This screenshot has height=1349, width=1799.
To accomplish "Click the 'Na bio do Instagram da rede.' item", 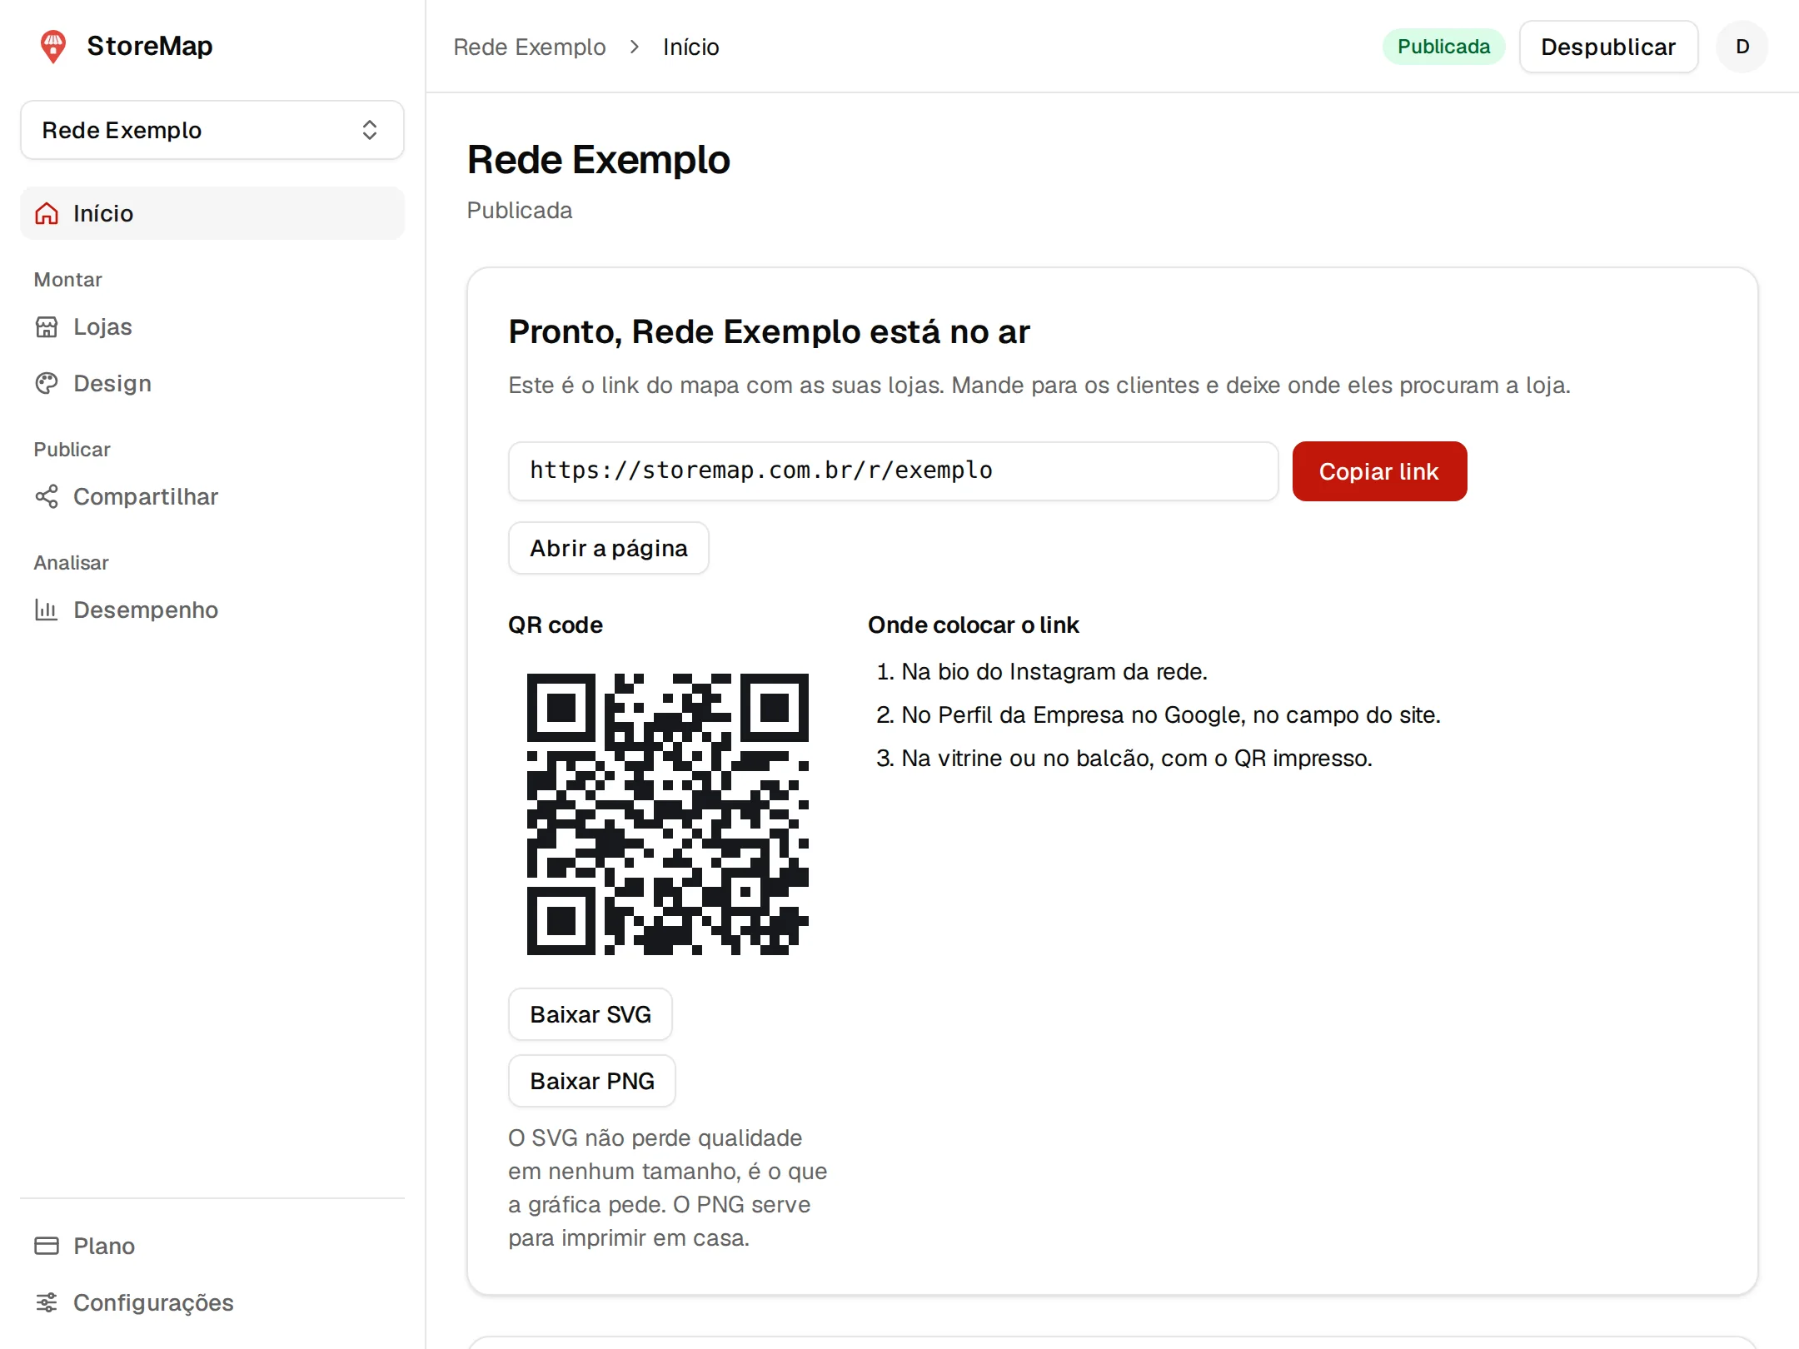I will pyautogui.click(x=1054, y=672).
